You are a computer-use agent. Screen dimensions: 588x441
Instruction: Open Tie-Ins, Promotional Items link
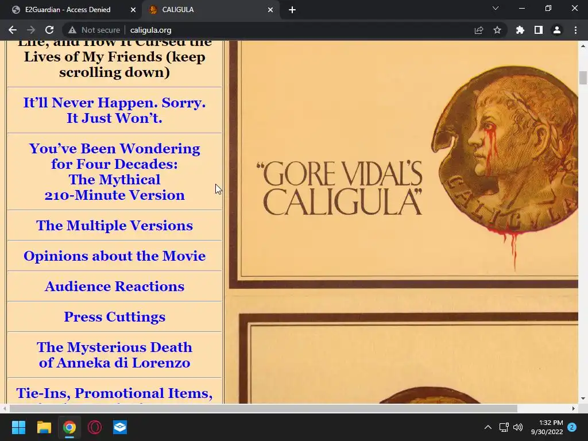[x=114, y=394]
